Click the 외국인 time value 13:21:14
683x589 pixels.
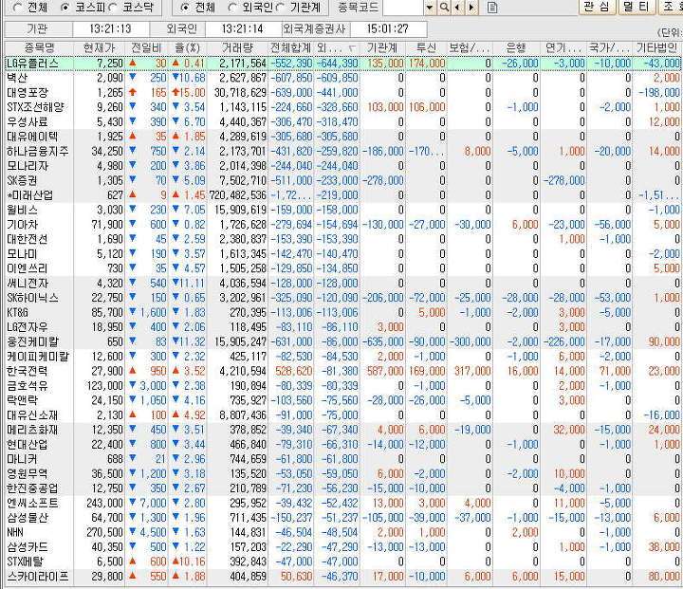pos(243,28)
